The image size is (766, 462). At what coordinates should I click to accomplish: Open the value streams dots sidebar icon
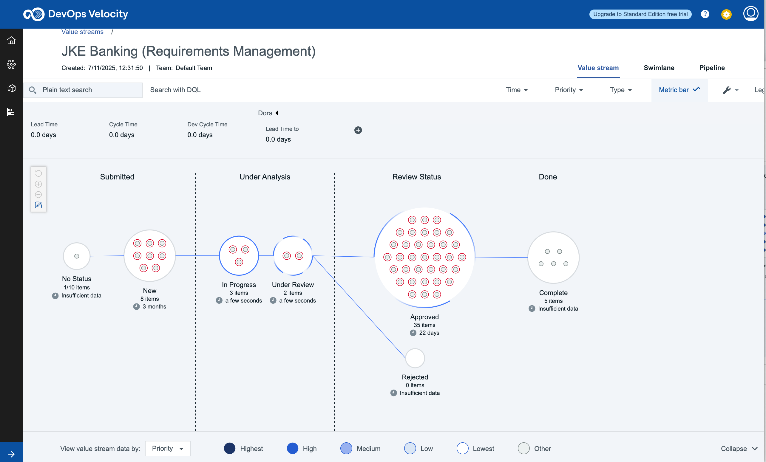[x=11, y=64]
